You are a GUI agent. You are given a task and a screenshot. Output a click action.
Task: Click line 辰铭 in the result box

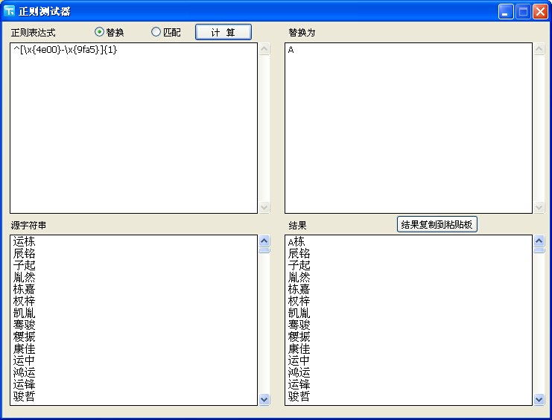click(299, 253)
